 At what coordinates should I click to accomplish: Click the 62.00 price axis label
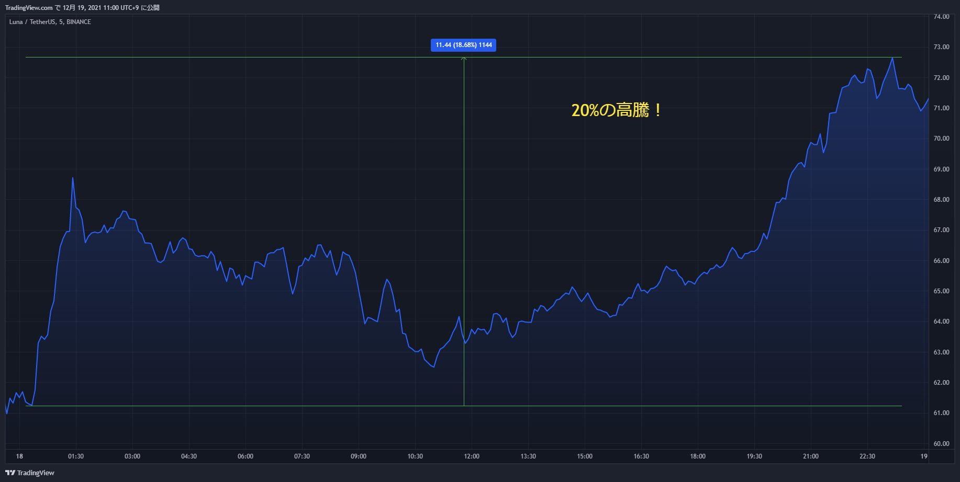941,383
